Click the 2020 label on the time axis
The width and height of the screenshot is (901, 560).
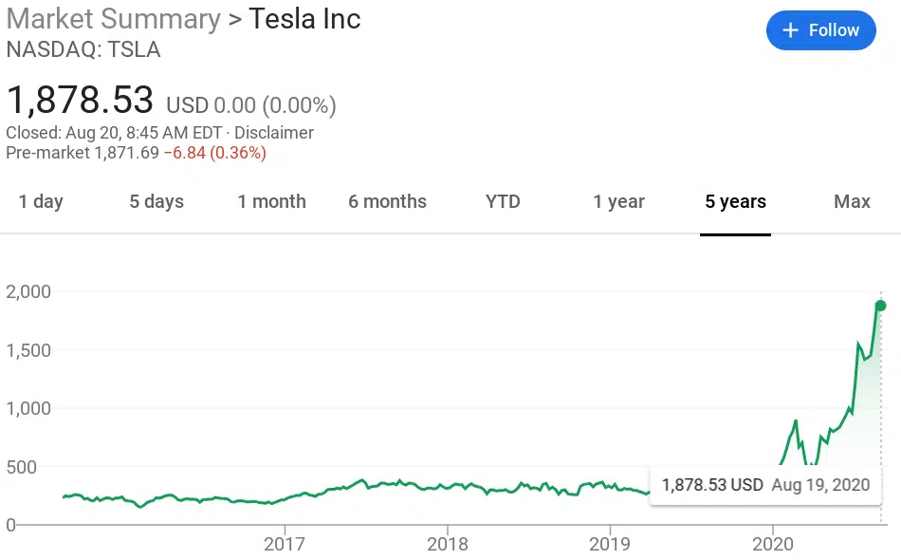coord(773,545)
